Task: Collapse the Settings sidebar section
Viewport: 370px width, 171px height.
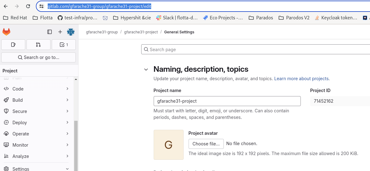Action: click(x=36, y=169)
